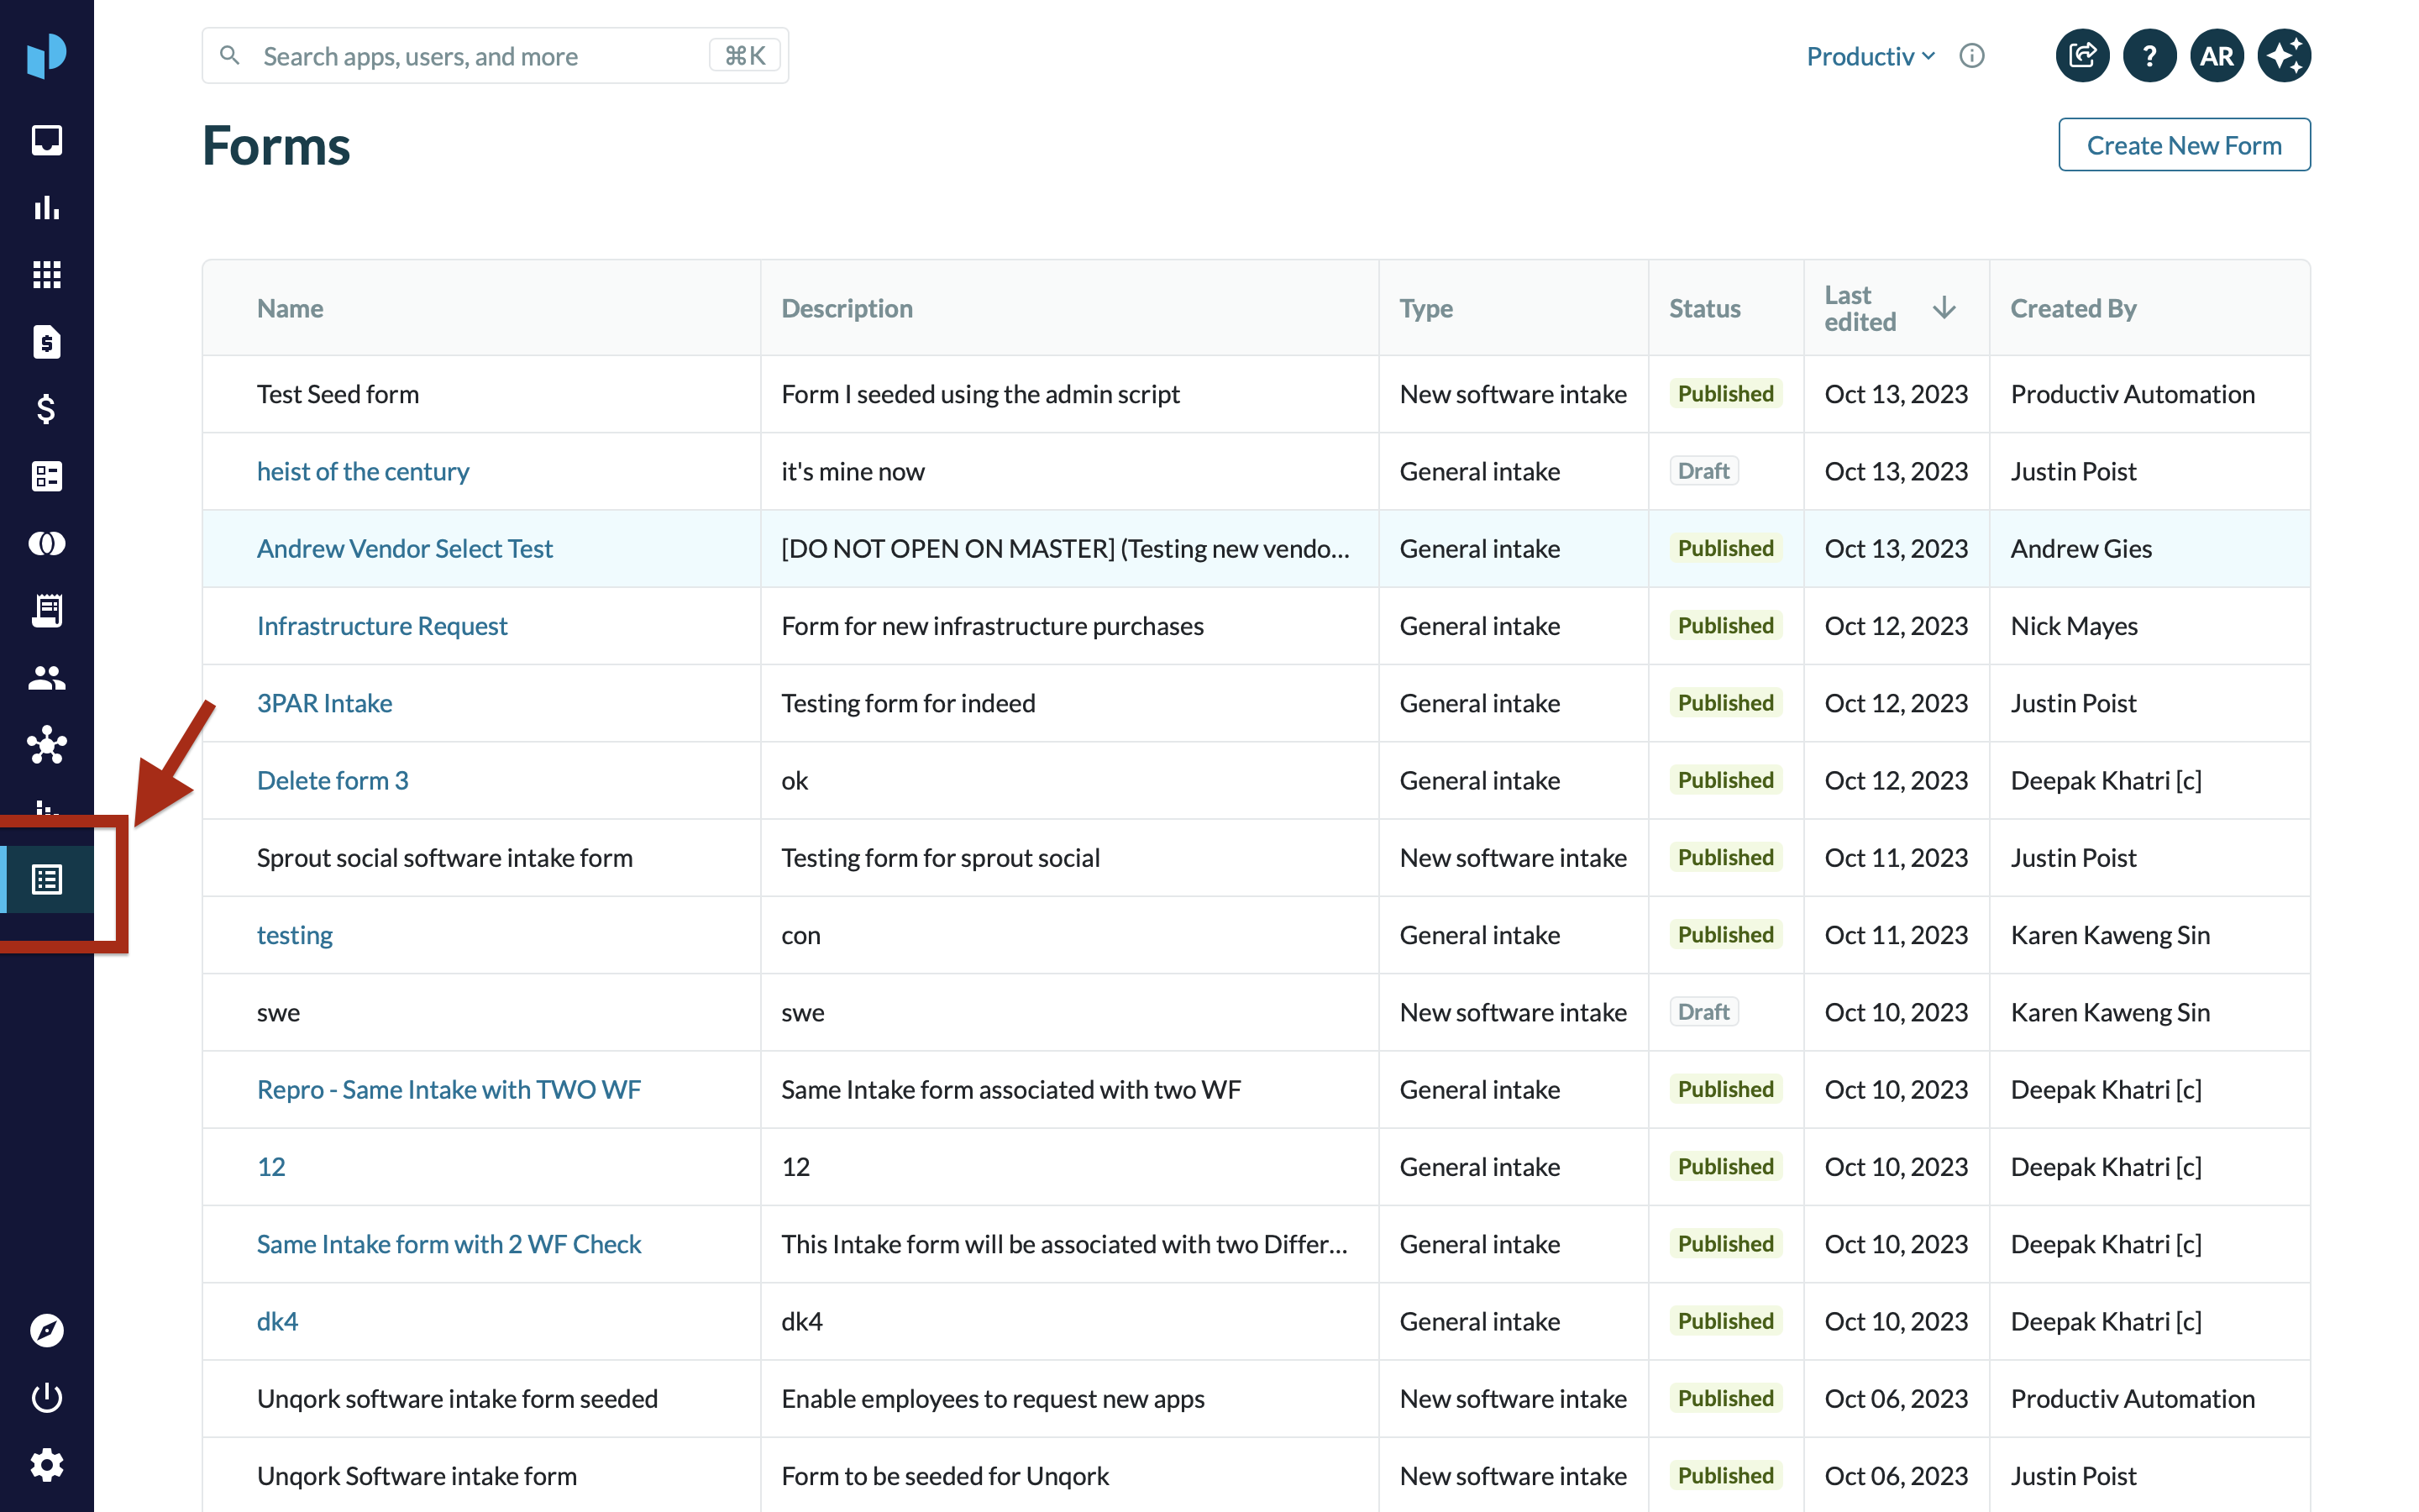This screenshot has width=2419, height=1512.
Task: Open the help question mark icon
Action: (x=2149, y=55)
